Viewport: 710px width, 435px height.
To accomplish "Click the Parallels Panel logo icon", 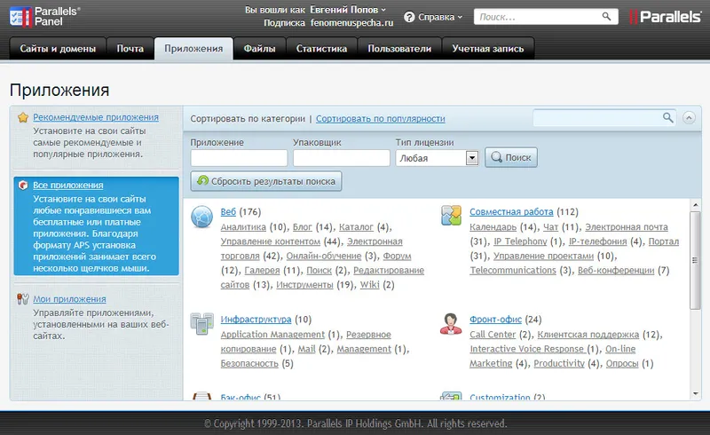I will click(20, 17).
